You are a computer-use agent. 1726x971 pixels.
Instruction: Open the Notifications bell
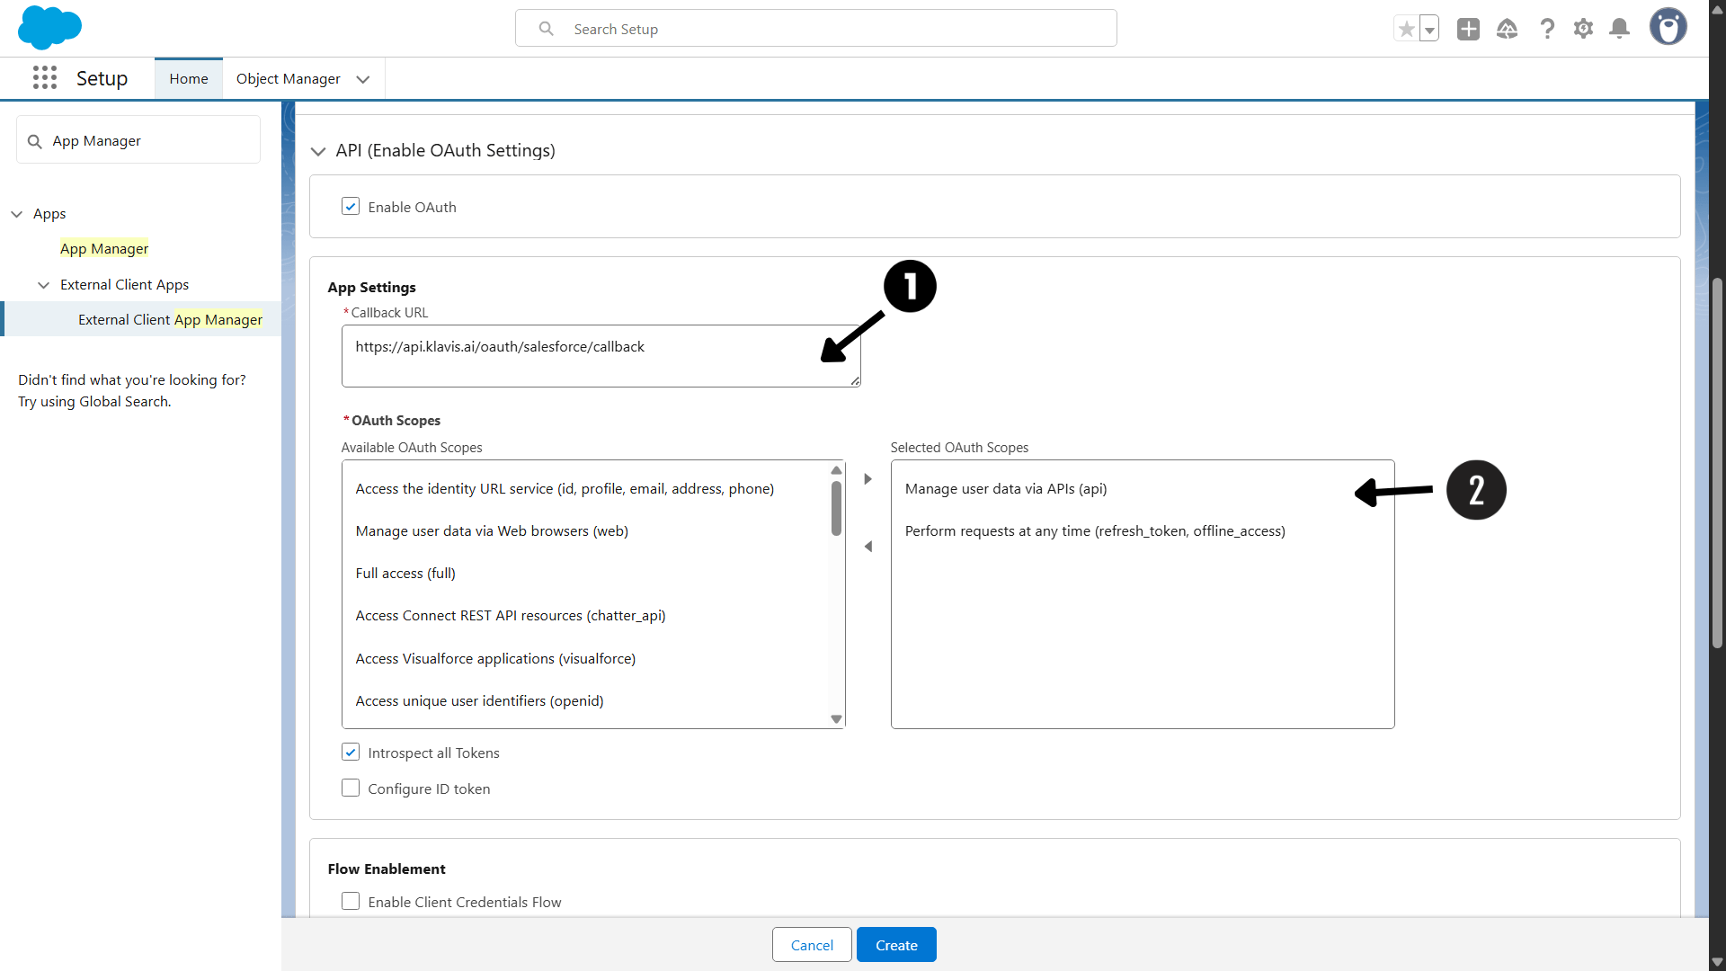click(x=1619, y=29)
